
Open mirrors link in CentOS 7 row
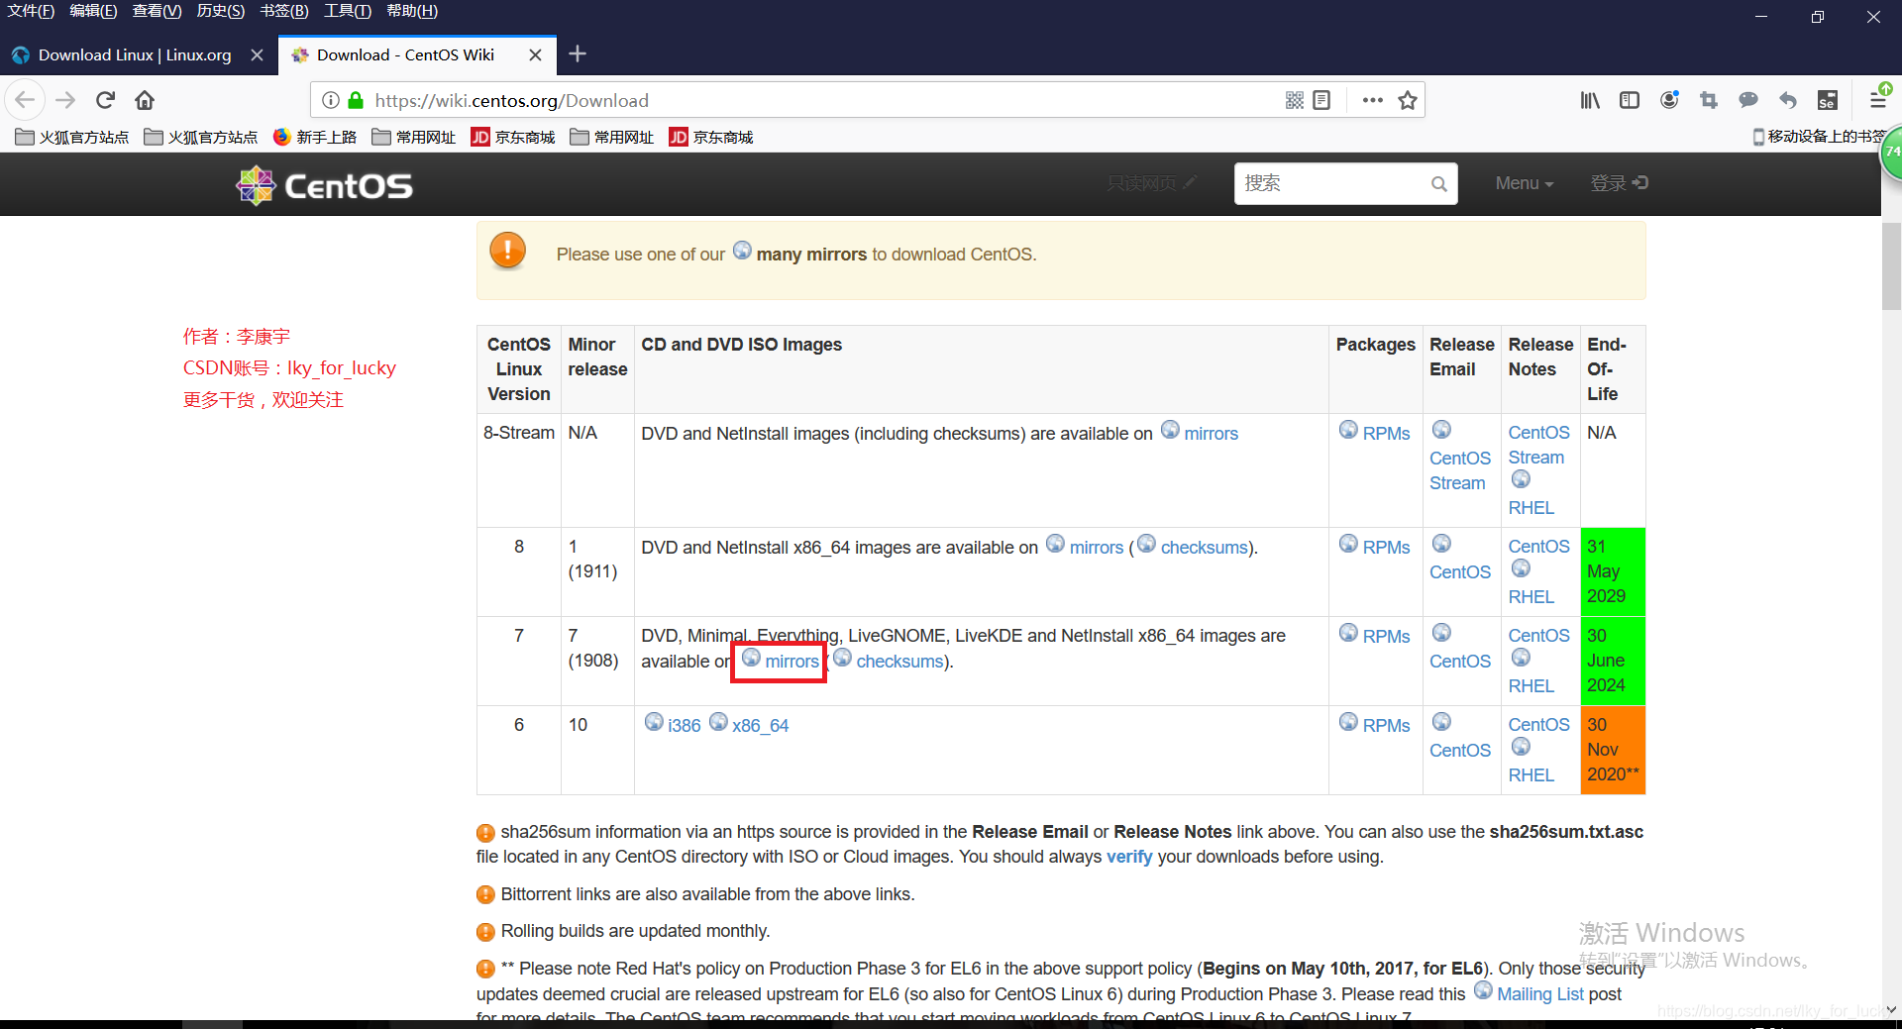(792, 662)
